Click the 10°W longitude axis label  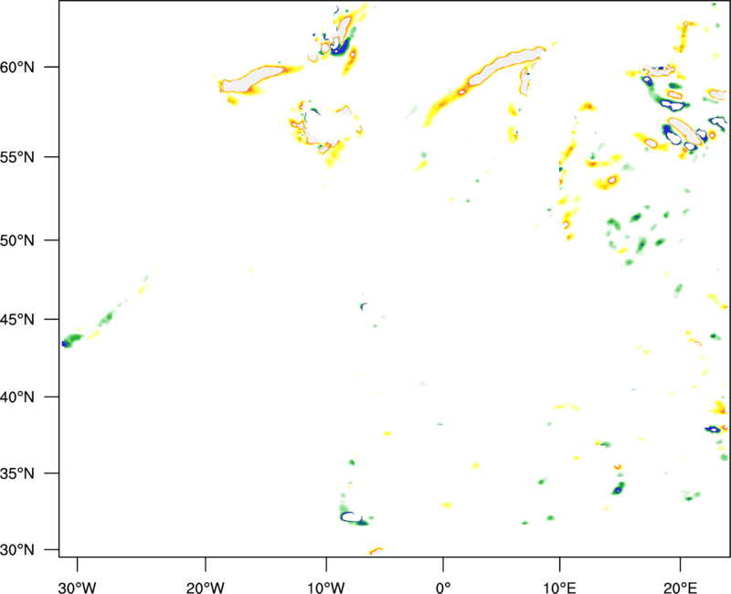pos(326,588)
